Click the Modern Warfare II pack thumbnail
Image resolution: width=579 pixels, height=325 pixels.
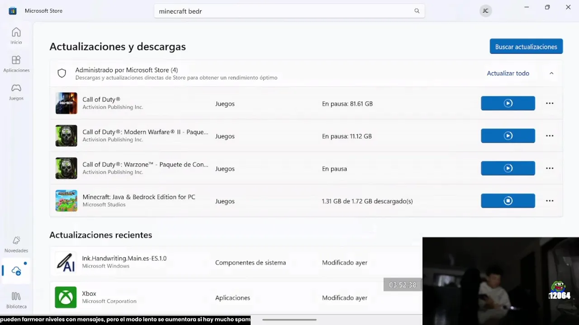66,136
